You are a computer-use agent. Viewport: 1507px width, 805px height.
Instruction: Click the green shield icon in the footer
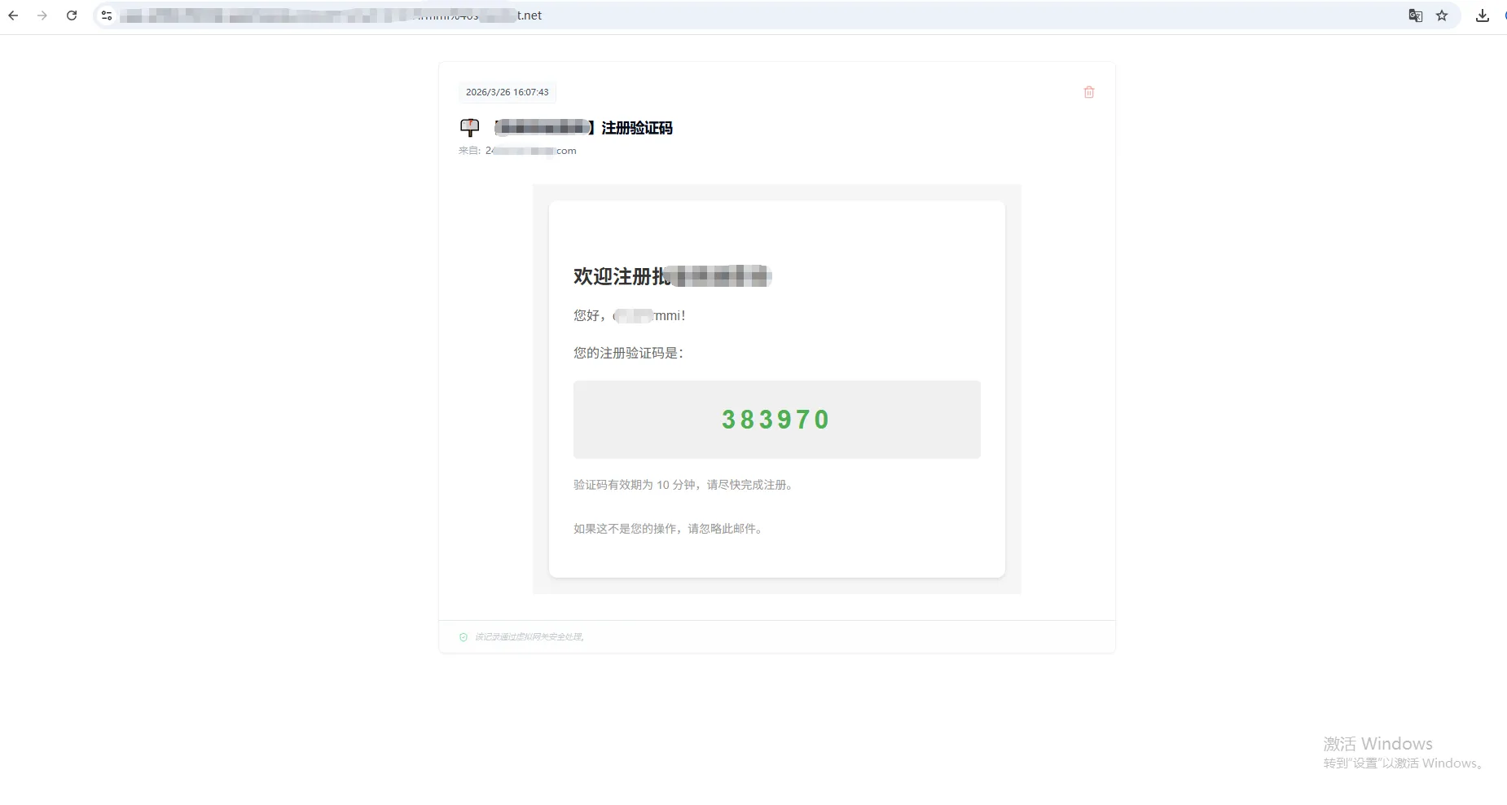(x=462, y=636)
